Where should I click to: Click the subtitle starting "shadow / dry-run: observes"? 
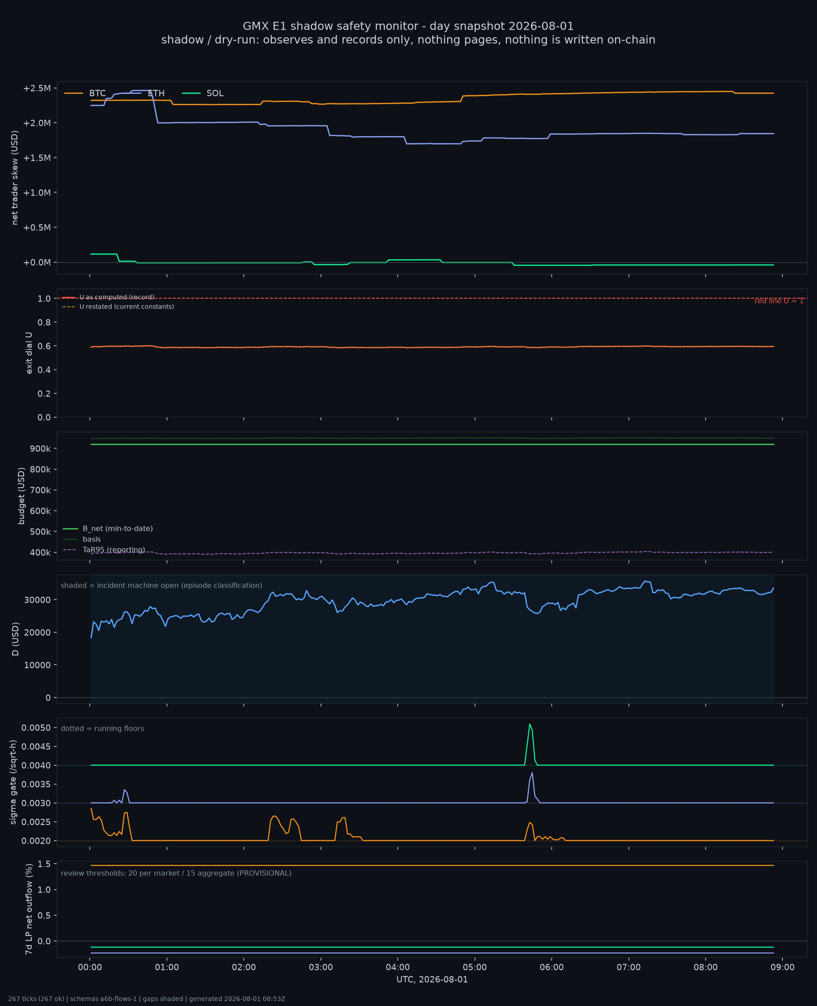(x=408, y=40)
